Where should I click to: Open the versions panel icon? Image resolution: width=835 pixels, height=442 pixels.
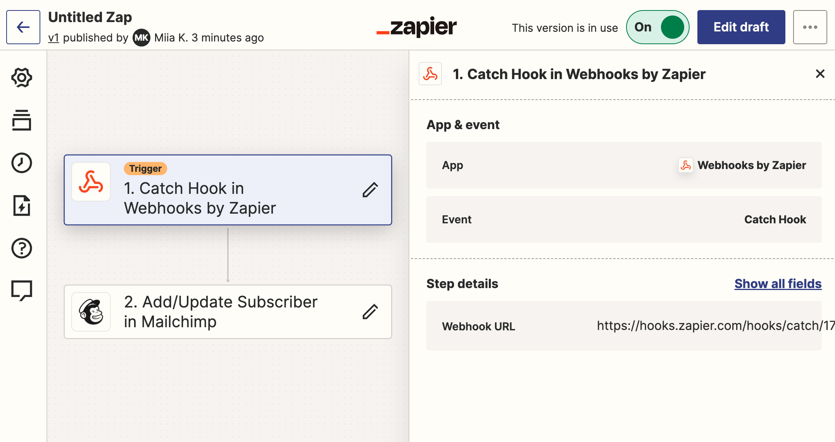pos(22,121)
